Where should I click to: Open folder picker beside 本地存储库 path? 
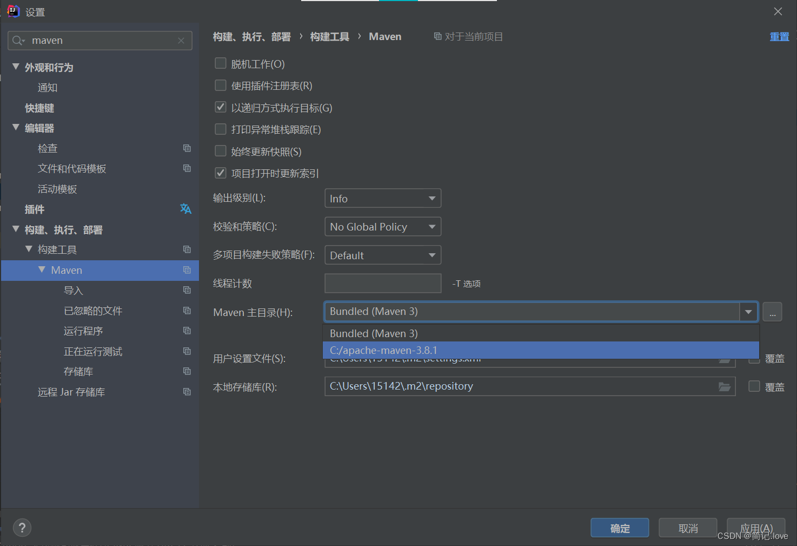725,386
